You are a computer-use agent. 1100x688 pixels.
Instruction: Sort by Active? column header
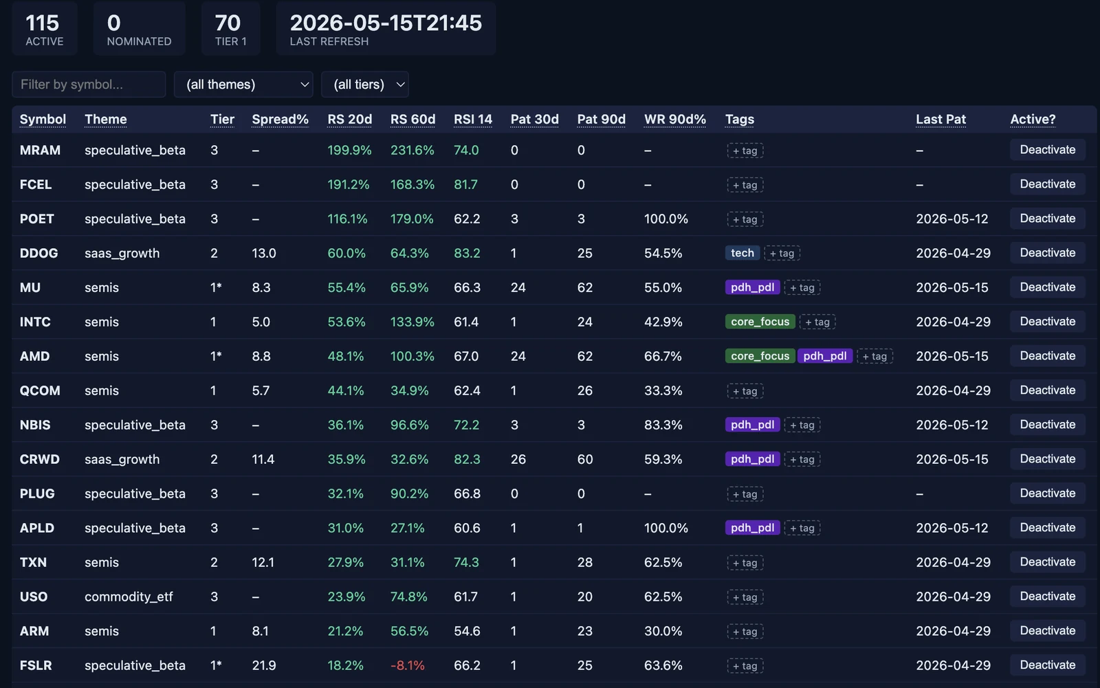(x=1033, y=119)
